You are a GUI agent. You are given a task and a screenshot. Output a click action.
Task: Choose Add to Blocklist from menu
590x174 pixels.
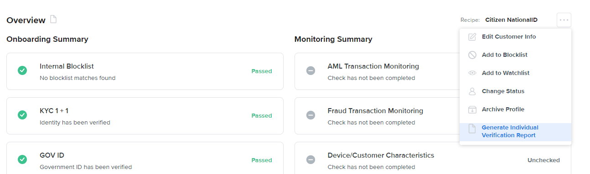tap(515, 55)
